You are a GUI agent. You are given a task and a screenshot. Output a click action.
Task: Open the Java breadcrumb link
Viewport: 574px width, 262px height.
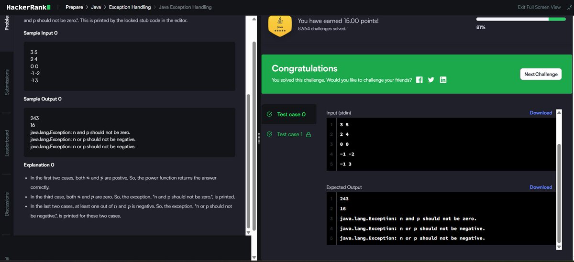click(96, 7)
